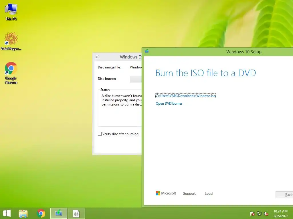Open This PC desktop icon
This screenshot has height=219, width=293.
point(11,12)
